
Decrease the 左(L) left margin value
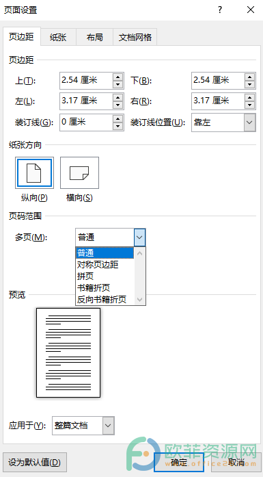tap(117, 105)
